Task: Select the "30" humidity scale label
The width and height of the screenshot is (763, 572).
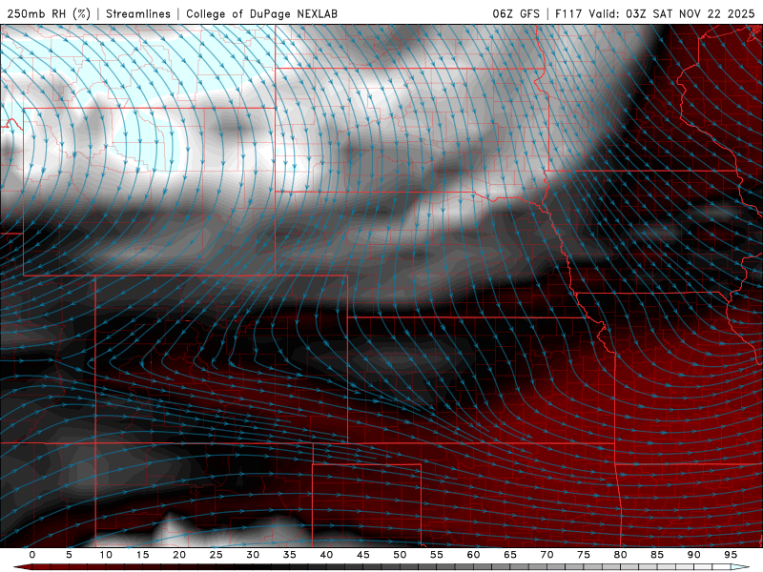Action: click(253, 555)
